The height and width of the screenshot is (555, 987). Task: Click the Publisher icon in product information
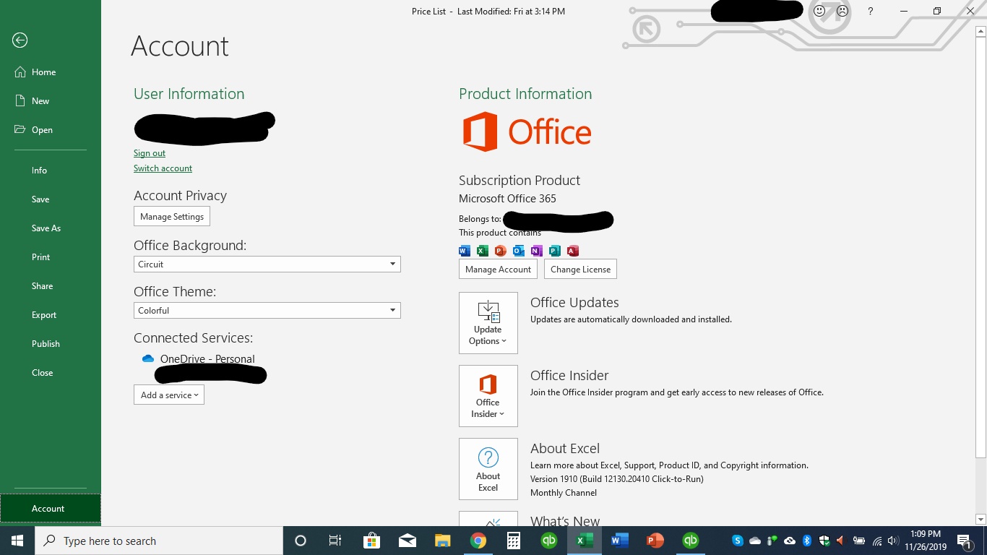[554, 251]
